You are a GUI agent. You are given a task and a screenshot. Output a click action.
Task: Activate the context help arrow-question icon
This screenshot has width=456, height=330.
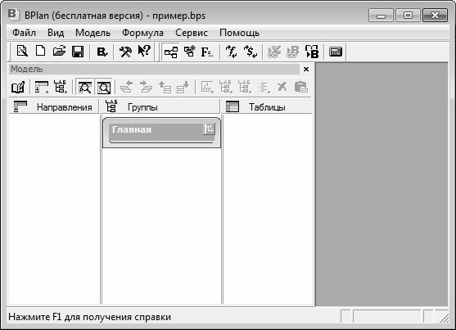144,52
